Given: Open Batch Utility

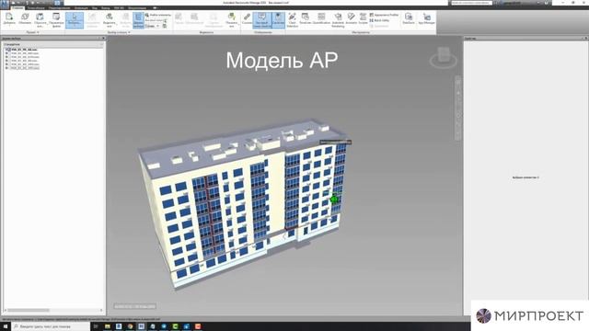Looking at the screenshot, I should point(379,20).
